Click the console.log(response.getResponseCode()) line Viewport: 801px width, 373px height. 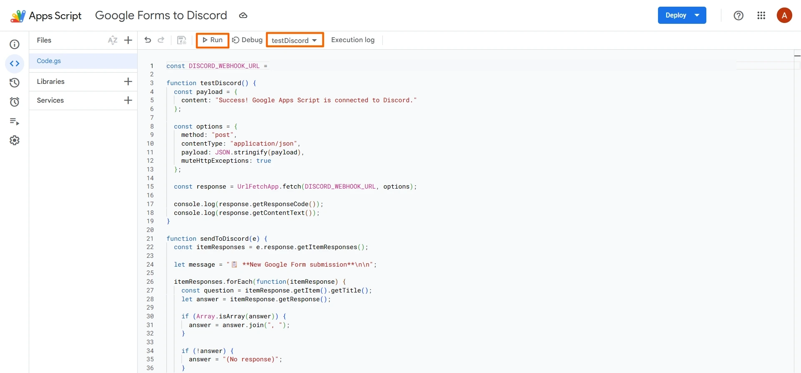[249, 204]
